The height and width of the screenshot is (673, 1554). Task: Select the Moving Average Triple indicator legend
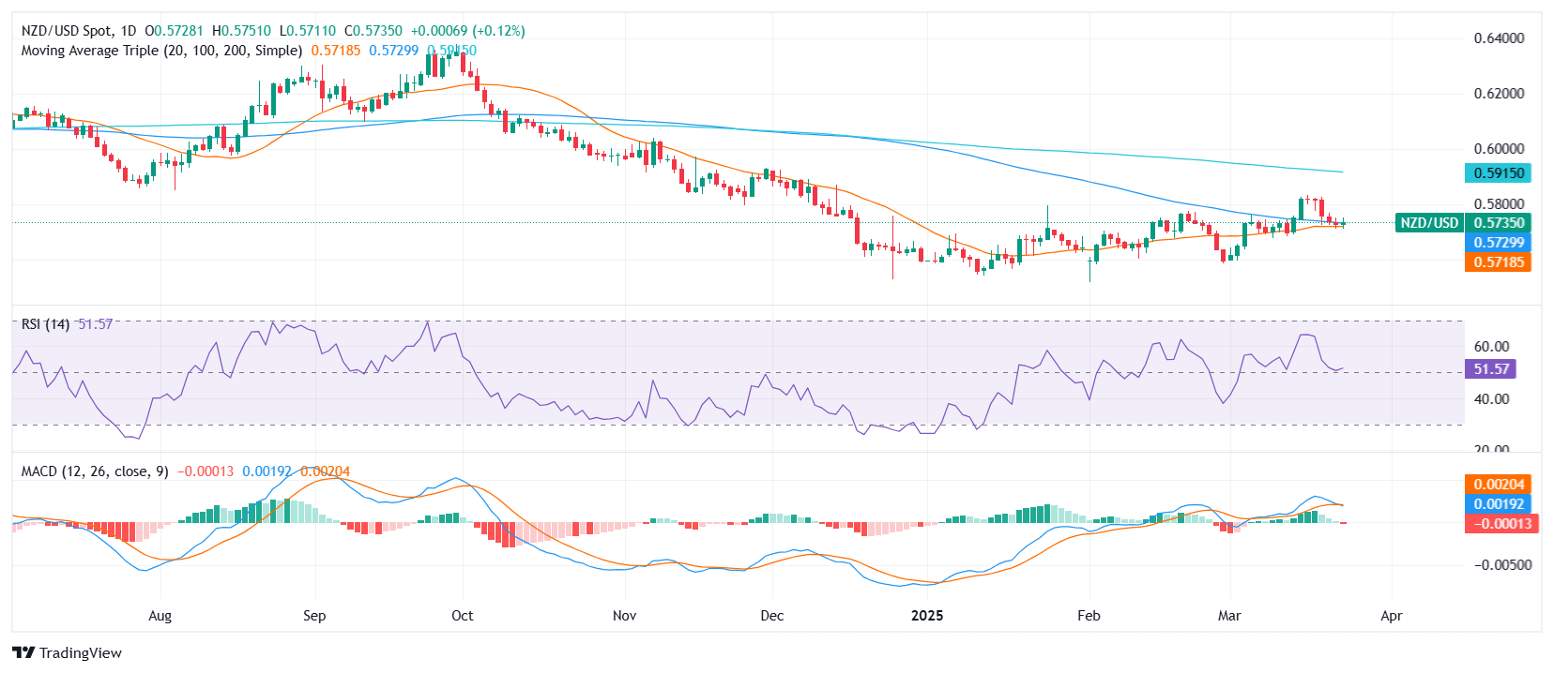pyautogui.click(x=161, y=51)
